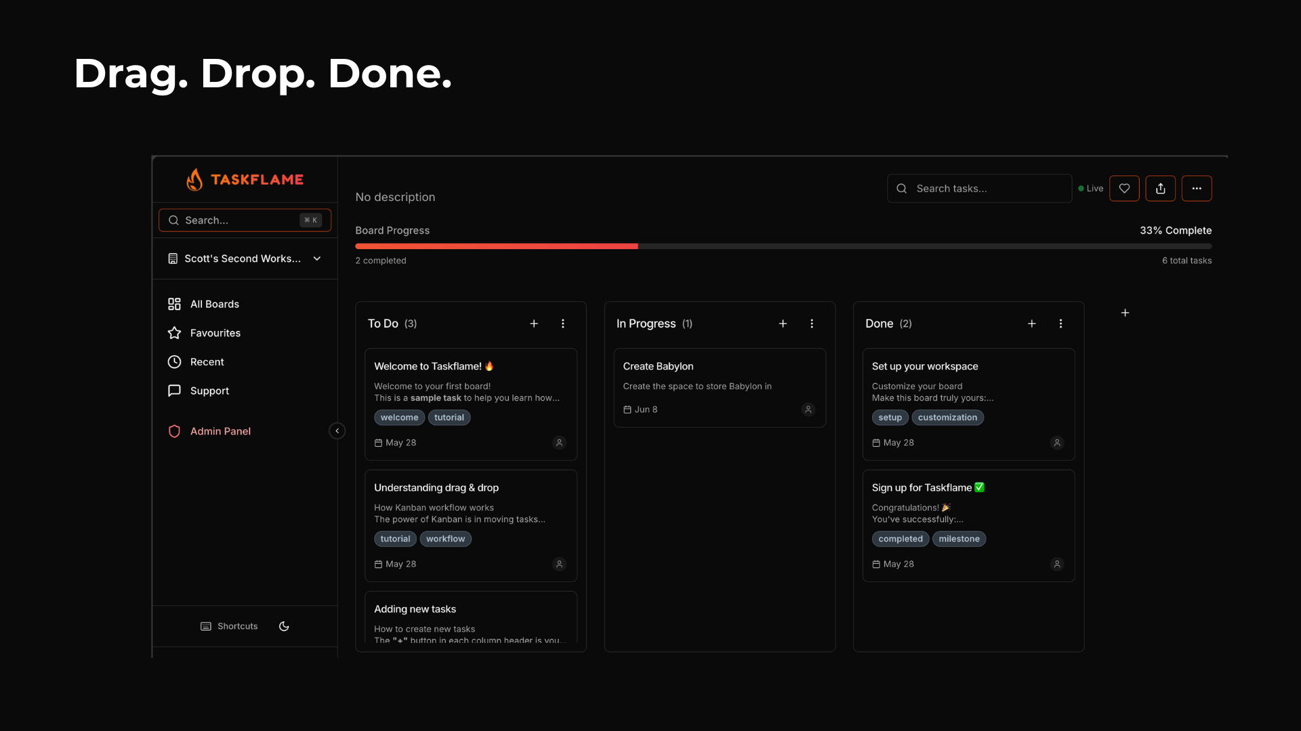The width and height of the screenshot is (1301, 731).
Task: Toggle dark mode with the moon icon
Action: click(284, 626)
